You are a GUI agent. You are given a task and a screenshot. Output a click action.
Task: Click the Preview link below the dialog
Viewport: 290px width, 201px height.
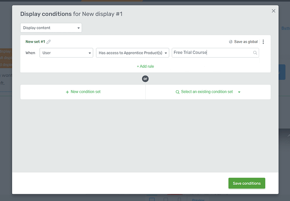point(198,200)
